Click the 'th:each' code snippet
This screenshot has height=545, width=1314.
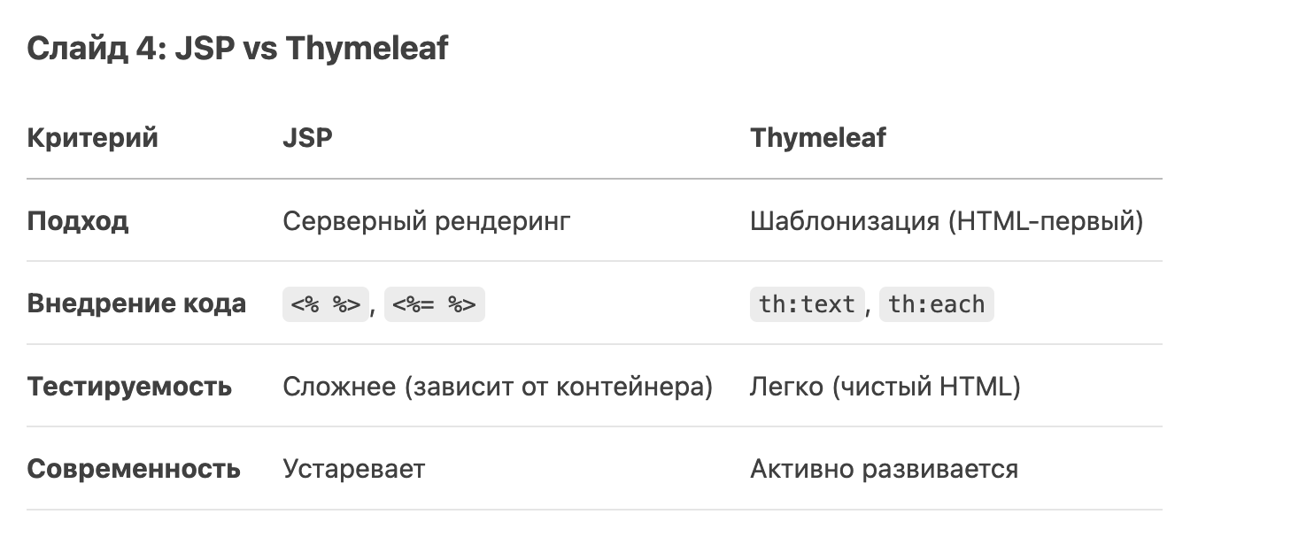tap(937, 304)
